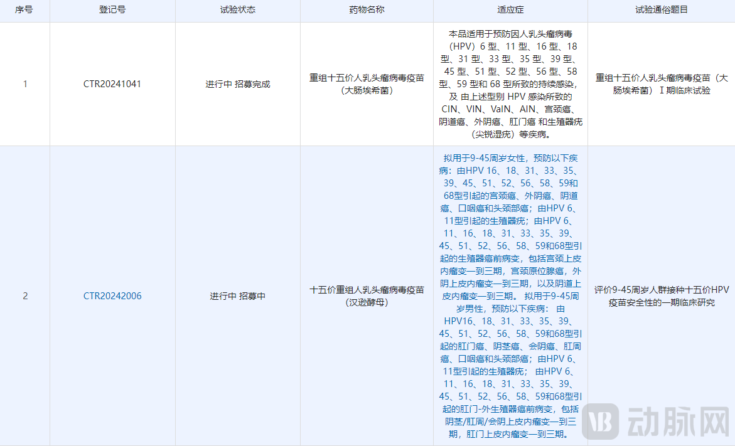Screen dimensions: 735x446
Task: Select status text 进行中 招募中
Action: pos(237,295)
